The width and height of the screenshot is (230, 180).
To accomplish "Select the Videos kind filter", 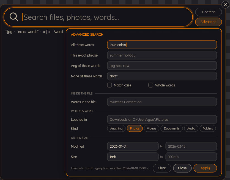I will [152, 128].
